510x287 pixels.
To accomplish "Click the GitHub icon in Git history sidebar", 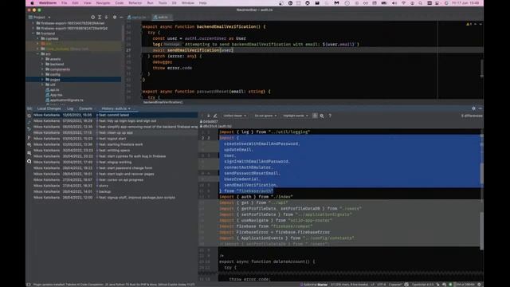I will pyautogui.click(x=29, y=161).
